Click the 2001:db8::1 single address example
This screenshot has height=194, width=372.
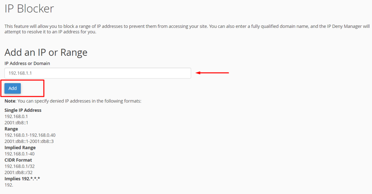[x=16, y=123]
